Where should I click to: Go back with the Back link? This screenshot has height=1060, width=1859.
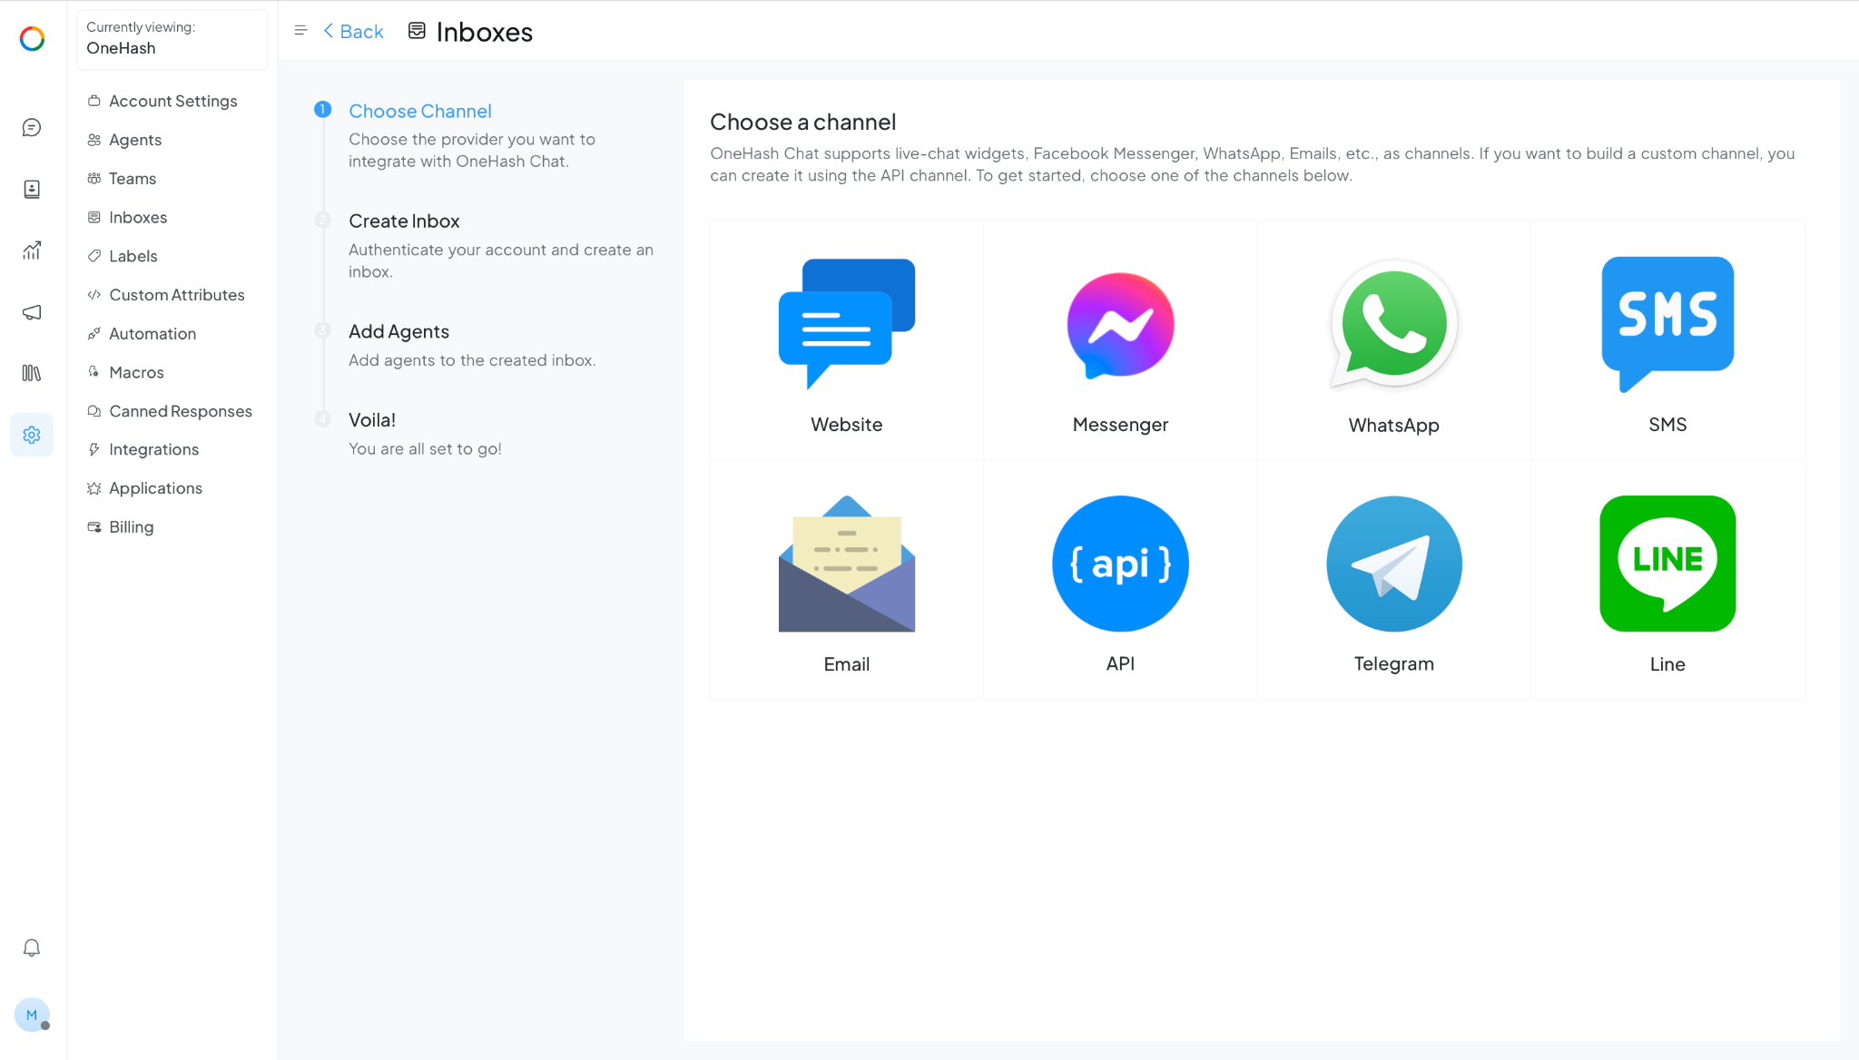click(x=354, y=32)
